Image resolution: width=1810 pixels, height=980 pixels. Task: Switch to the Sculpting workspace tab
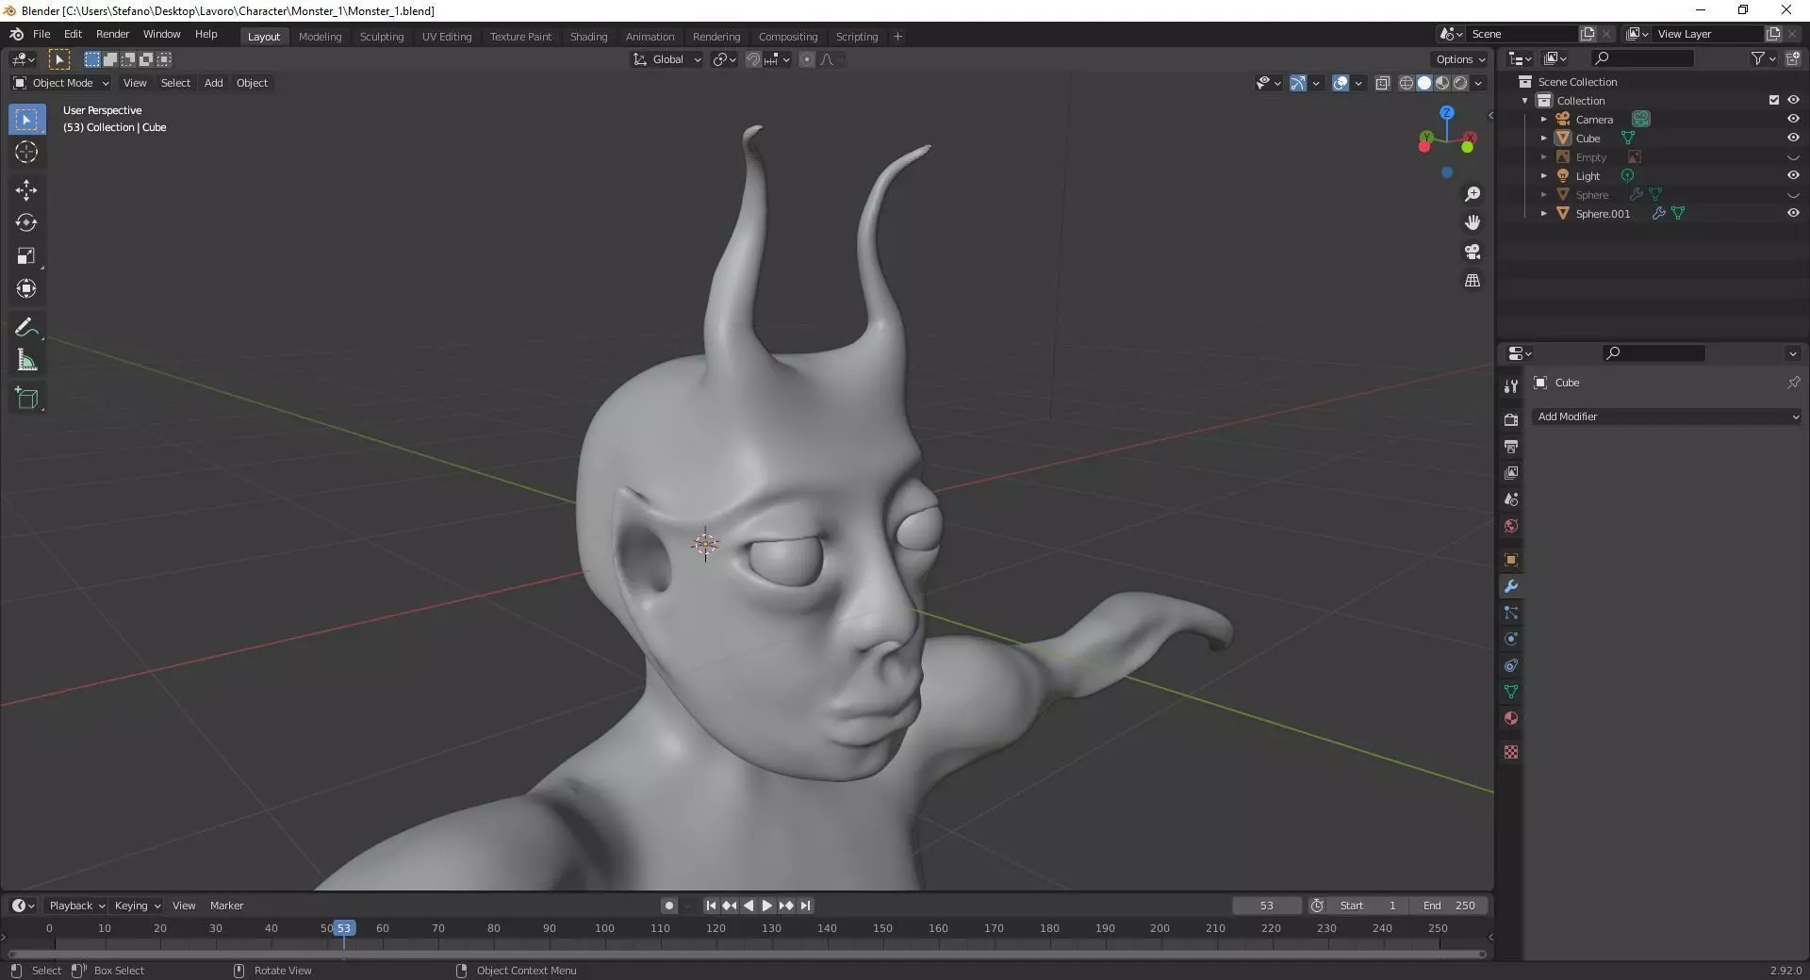[382, 37]
